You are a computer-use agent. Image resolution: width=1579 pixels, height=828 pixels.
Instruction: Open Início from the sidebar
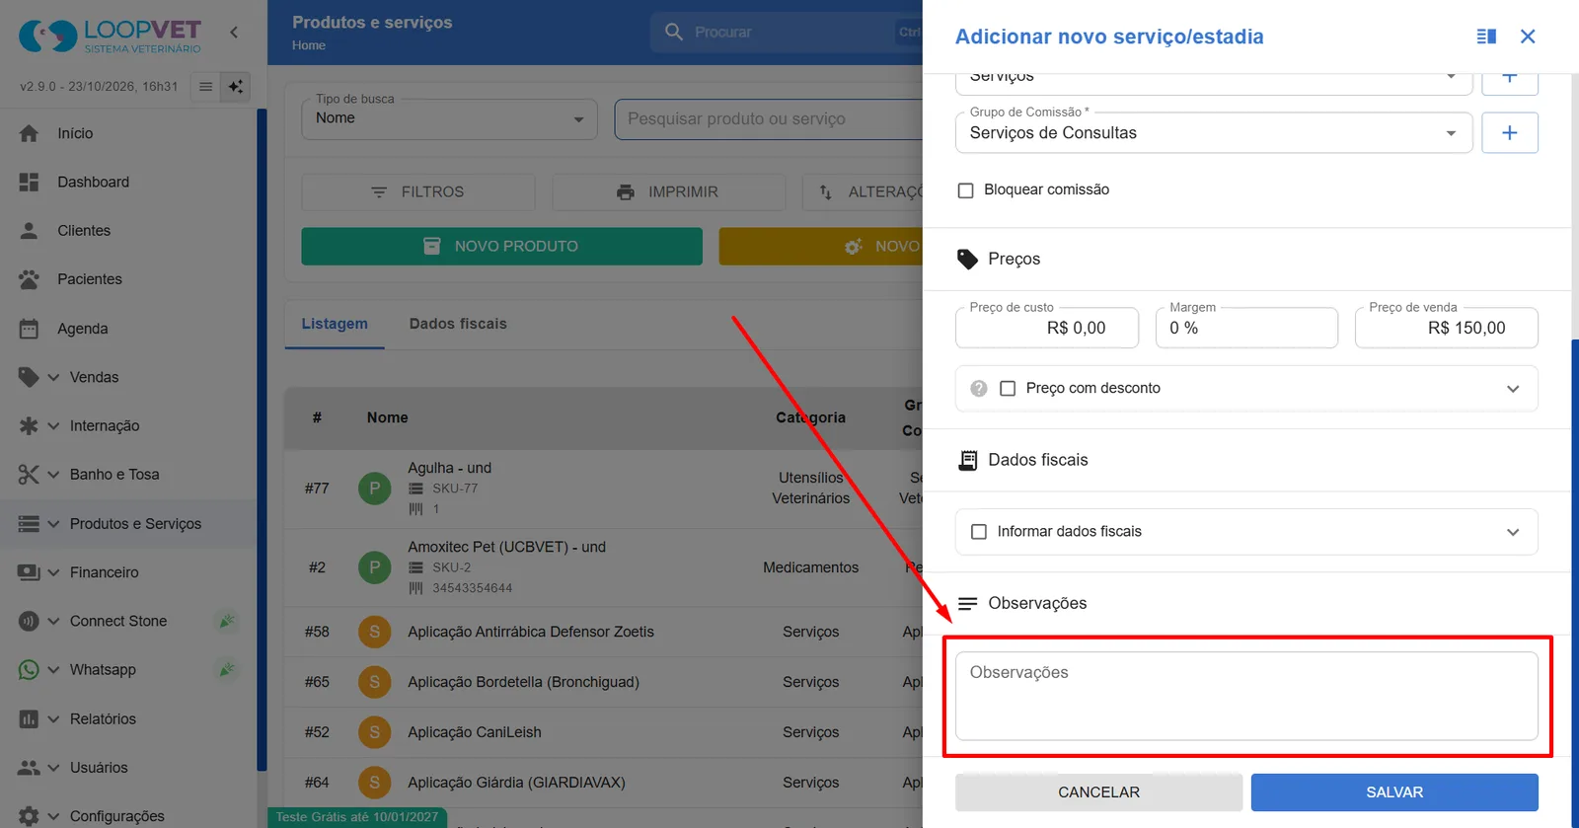coord(75,133)
